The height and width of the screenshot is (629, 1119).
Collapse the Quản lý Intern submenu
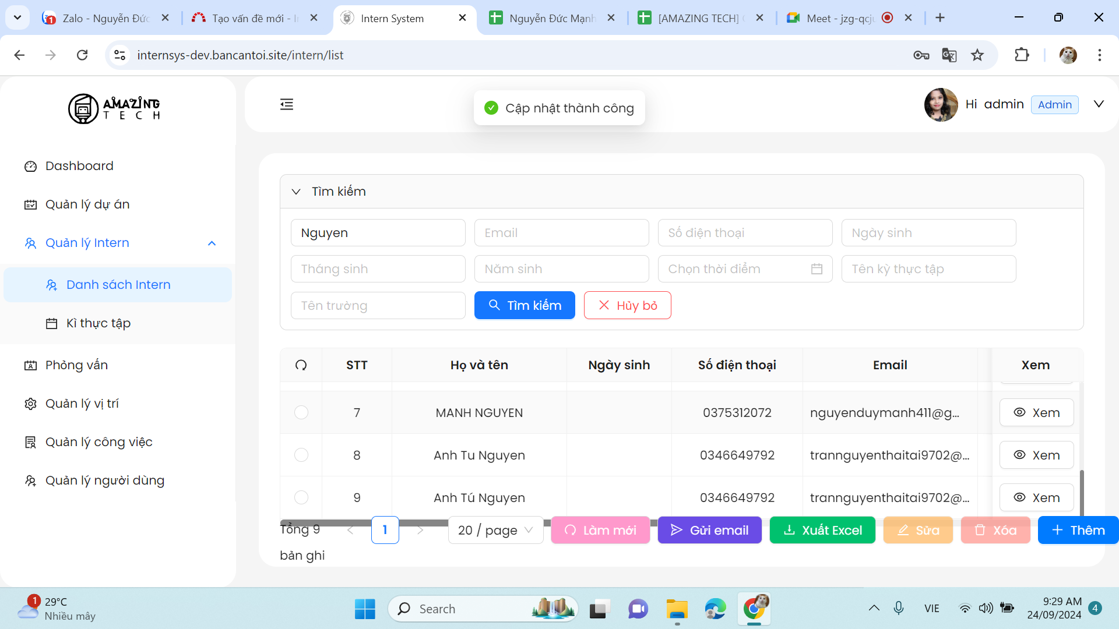[x=212, y=243]
